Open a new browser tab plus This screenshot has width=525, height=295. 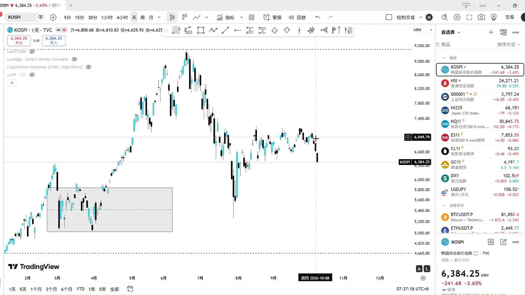71,5
